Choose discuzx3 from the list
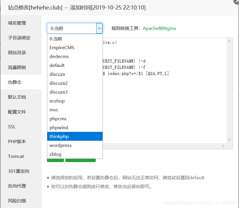The height and width of the screenshot is (208, 239). (75, 92)
